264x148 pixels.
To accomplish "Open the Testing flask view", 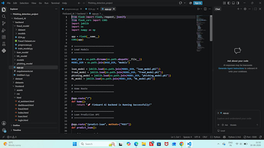I will coord(4,44).
